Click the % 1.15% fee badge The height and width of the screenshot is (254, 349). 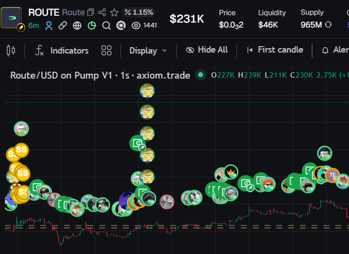pyautogui.click(x=139, y=12)
